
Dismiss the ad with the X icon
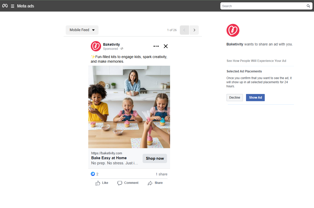(x=166, y=46)
